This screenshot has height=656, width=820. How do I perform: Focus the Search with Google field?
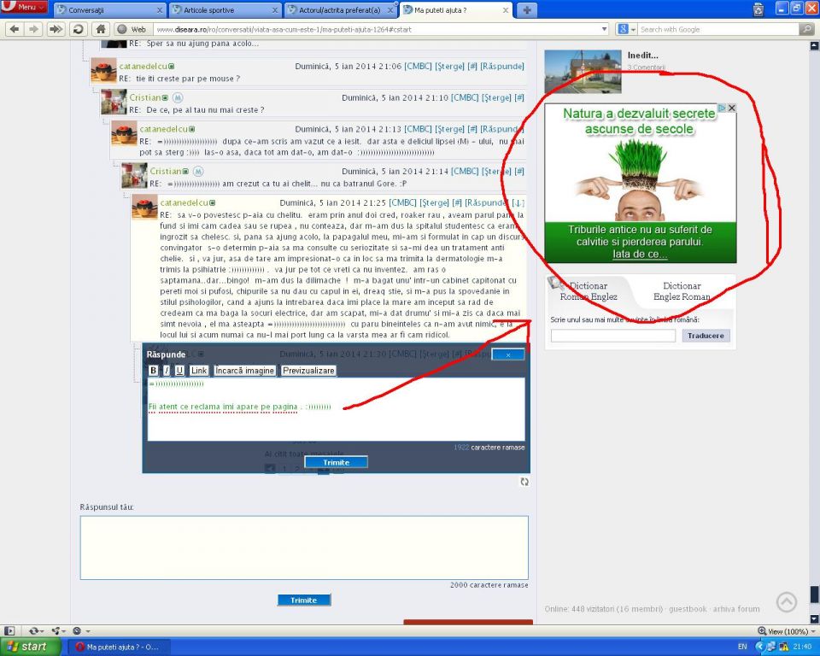[x=719, y=29]
